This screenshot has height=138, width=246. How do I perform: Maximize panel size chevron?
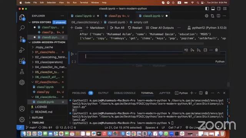(218, 93)
